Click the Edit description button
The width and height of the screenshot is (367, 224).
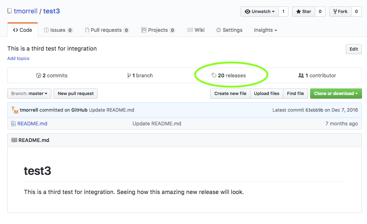(x=354, y=49)
